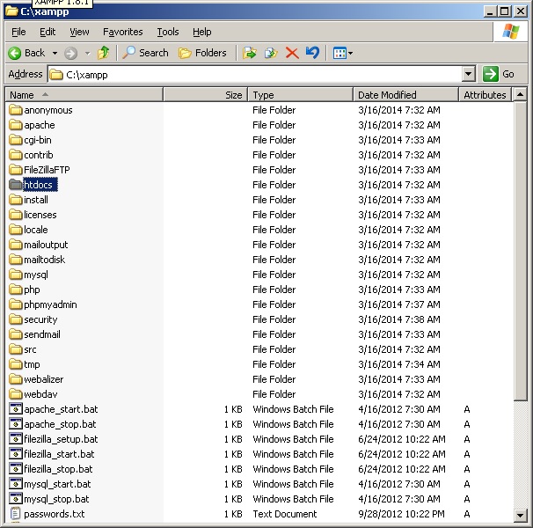Click the Undo toolbar icon

(x=312, y=53)
